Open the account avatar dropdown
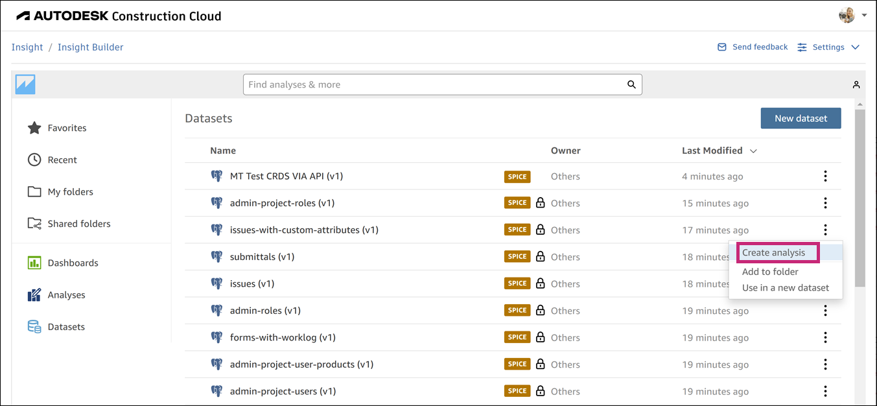 pos(847,14)
